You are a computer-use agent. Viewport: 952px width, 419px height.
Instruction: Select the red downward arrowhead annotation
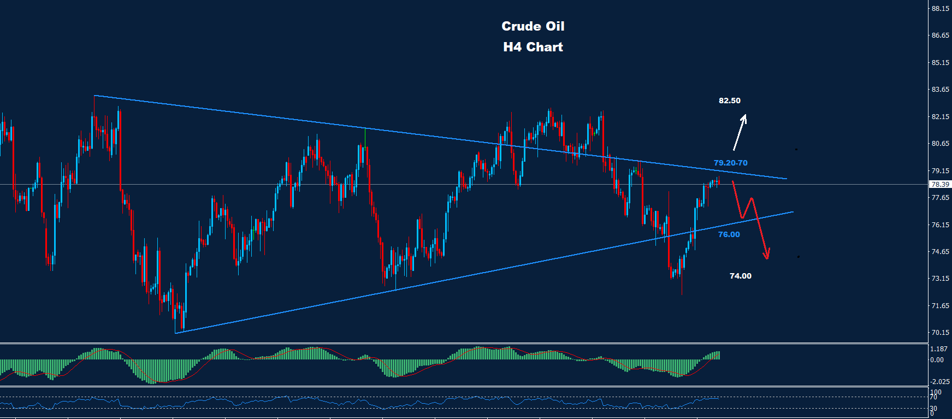[767, 254]
